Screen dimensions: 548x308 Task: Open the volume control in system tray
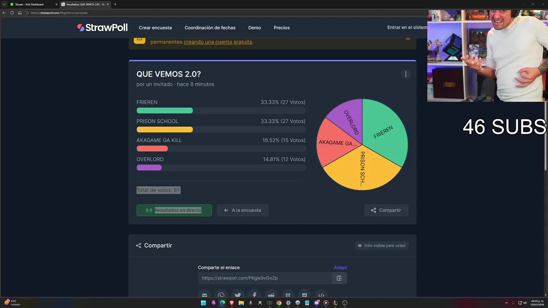[525, 303]
